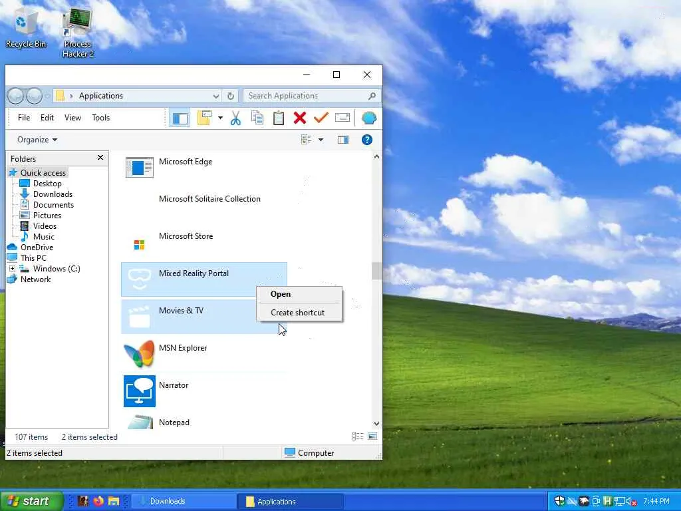Select Quick access in folder tree

pos(43,172)
